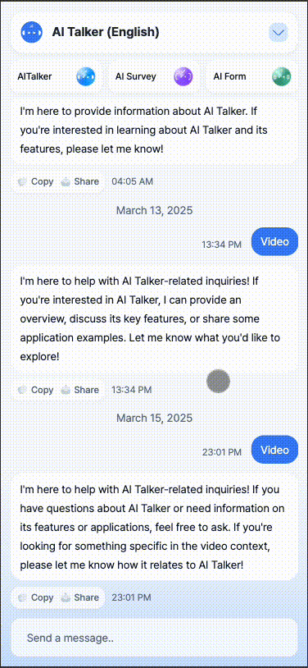Screen dimensions: 308x668
Task: Click the AI Talker (English) title
Action: (x=106, y=32)
